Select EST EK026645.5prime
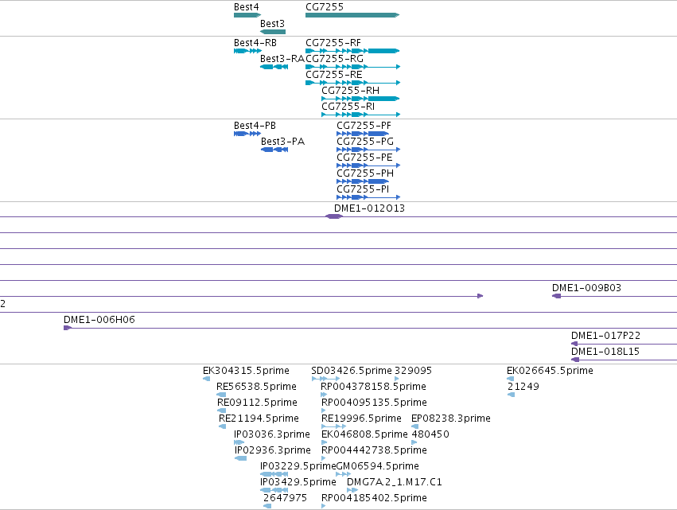The width and height of the screenshot is (677, 510). tap(550, 371)
